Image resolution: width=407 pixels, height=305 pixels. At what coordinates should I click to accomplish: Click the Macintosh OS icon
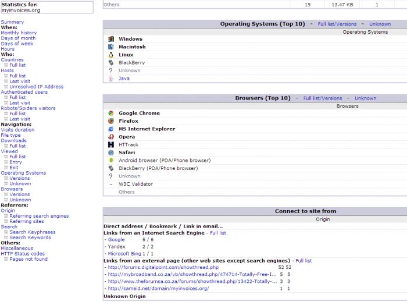(111, 47)
